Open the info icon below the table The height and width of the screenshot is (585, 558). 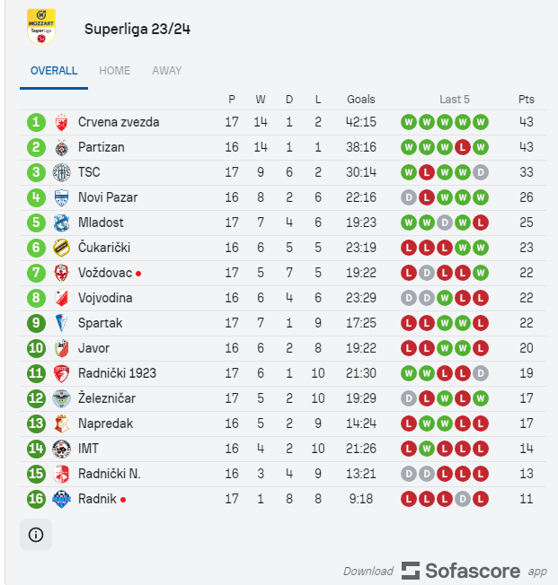36,535
